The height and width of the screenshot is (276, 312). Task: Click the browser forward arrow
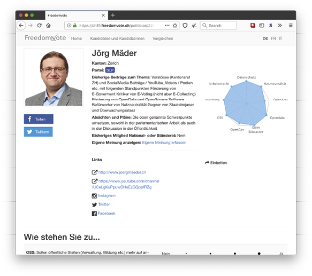[x=31, y=26]
